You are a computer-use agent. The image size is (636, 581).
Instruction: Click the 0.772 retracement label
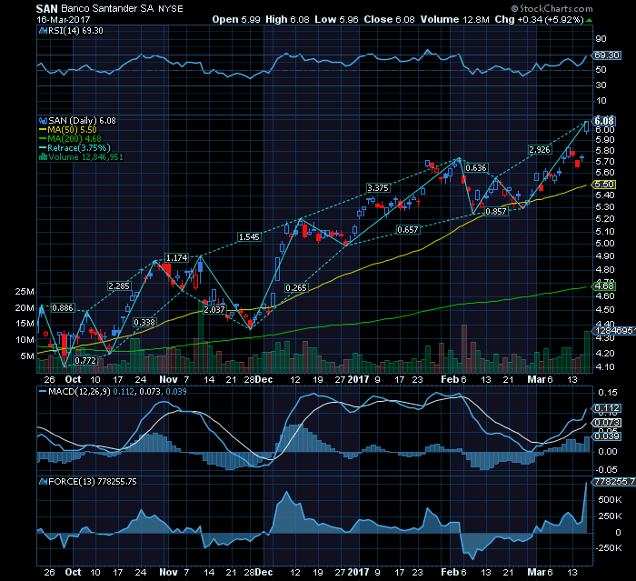[x=85, y=360]
